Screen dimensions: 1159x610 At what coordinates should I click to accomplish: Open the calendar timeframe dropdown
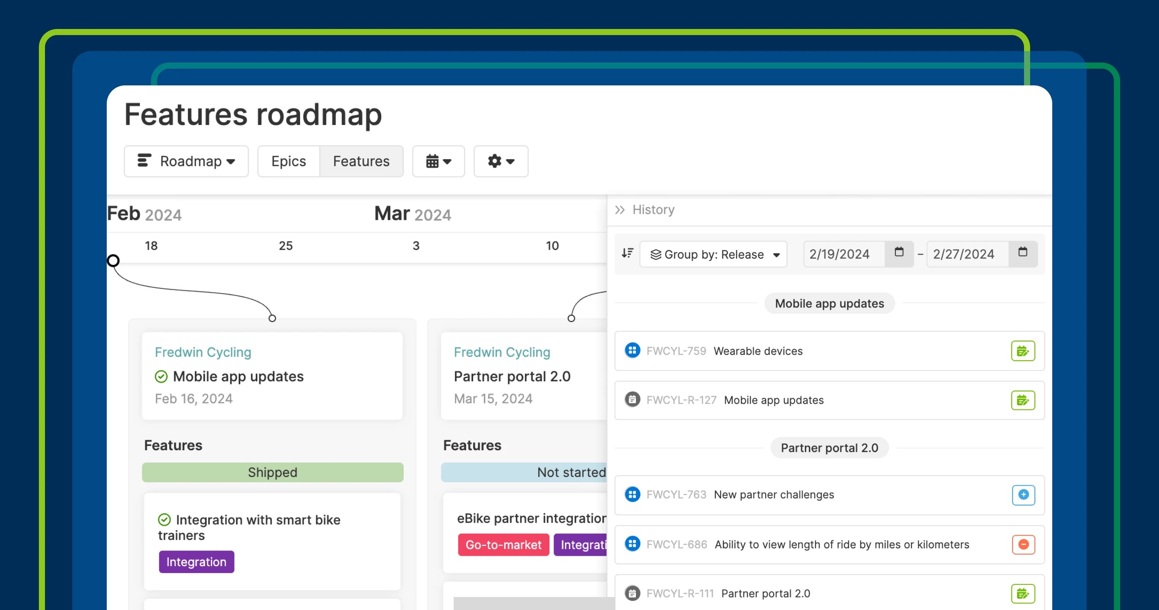click(438, 161)
